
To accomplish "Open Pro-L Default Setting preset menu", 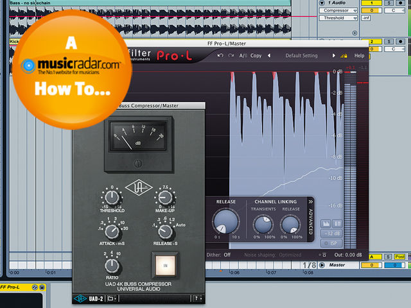I will pos(301,56).
